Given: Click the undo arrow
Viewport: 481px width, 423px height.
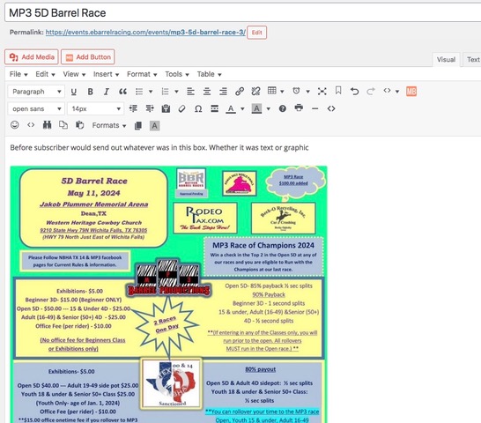Looking at the screenshot, I should coord(354,91).
